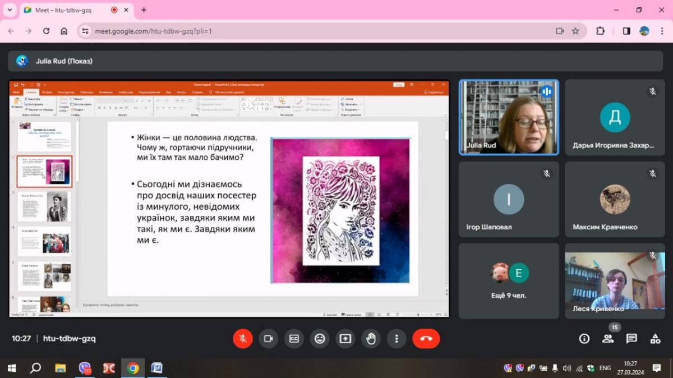Image resolution: width=673 pixels, height=378 pixels.
Task: Open the tab search dropdown arrow
Action: tap(10, 10)
